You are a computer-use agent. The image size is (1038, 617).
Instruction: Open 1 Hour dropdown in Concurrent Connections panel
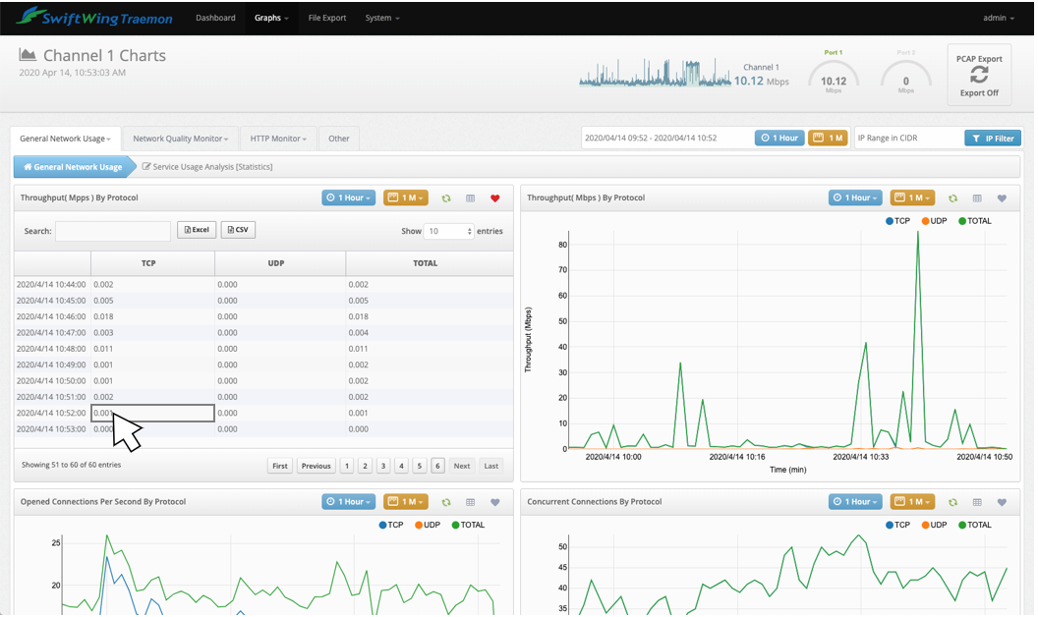point(855,502)
